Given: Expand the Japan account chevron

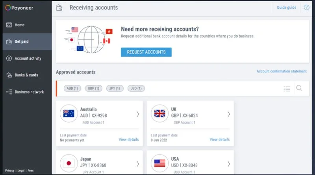Looking at the screenshot, I should pyautogui.click(x=138, y=164).
